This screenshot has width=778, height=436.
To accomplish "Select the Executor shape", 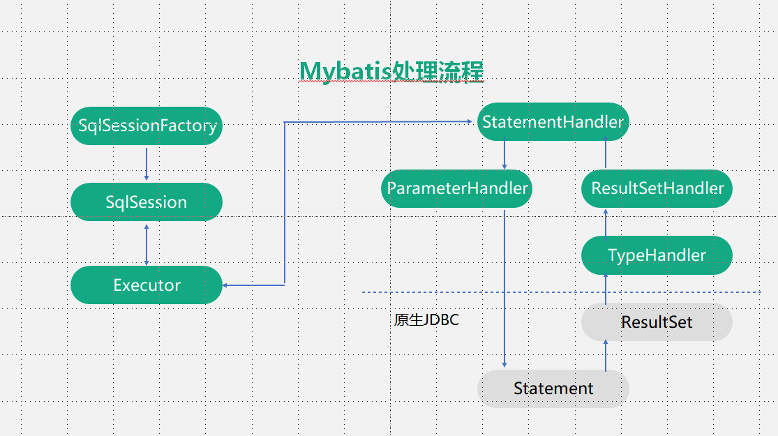I will [147, 285].
